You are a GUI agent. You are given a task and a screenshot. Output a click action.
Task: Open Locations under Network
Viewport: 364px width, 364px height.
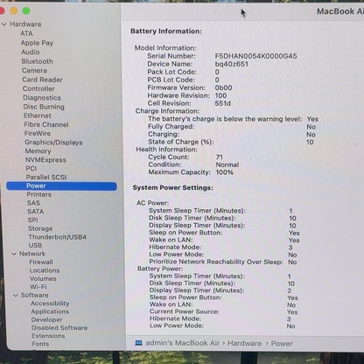(45, 270)
